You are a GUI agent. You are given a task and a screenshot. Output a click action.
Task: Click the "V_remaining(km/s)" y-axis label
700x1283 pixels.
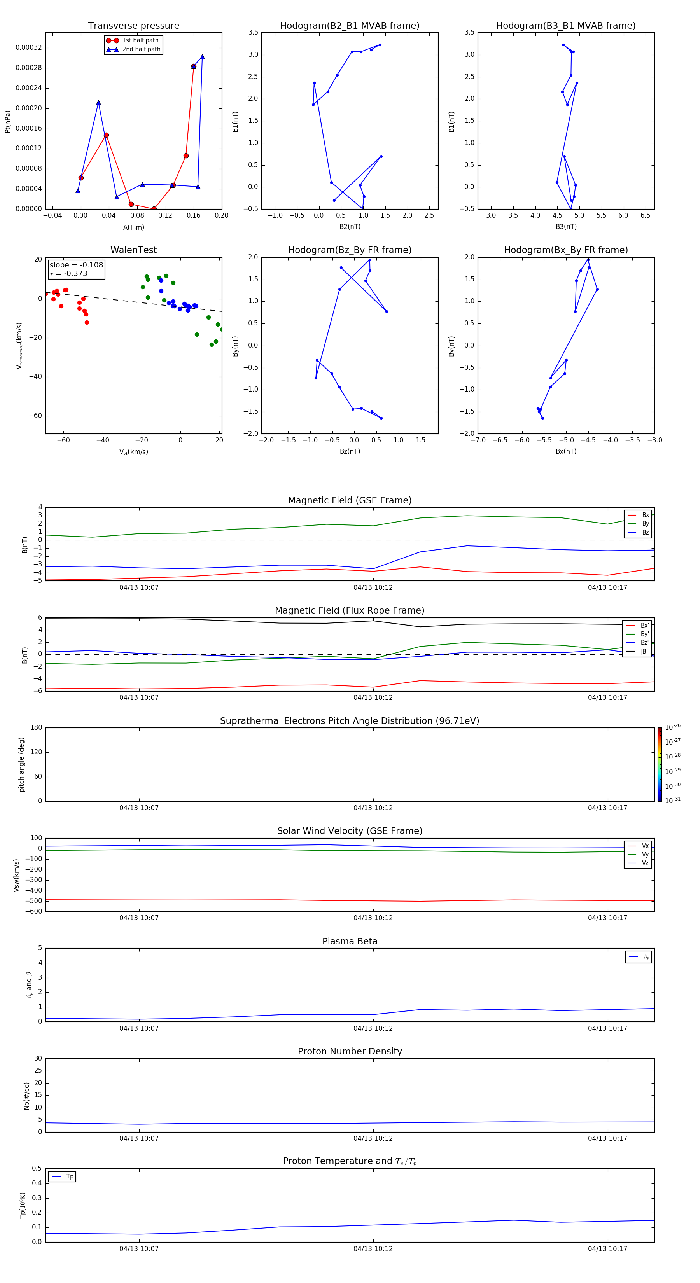[19, 346]
